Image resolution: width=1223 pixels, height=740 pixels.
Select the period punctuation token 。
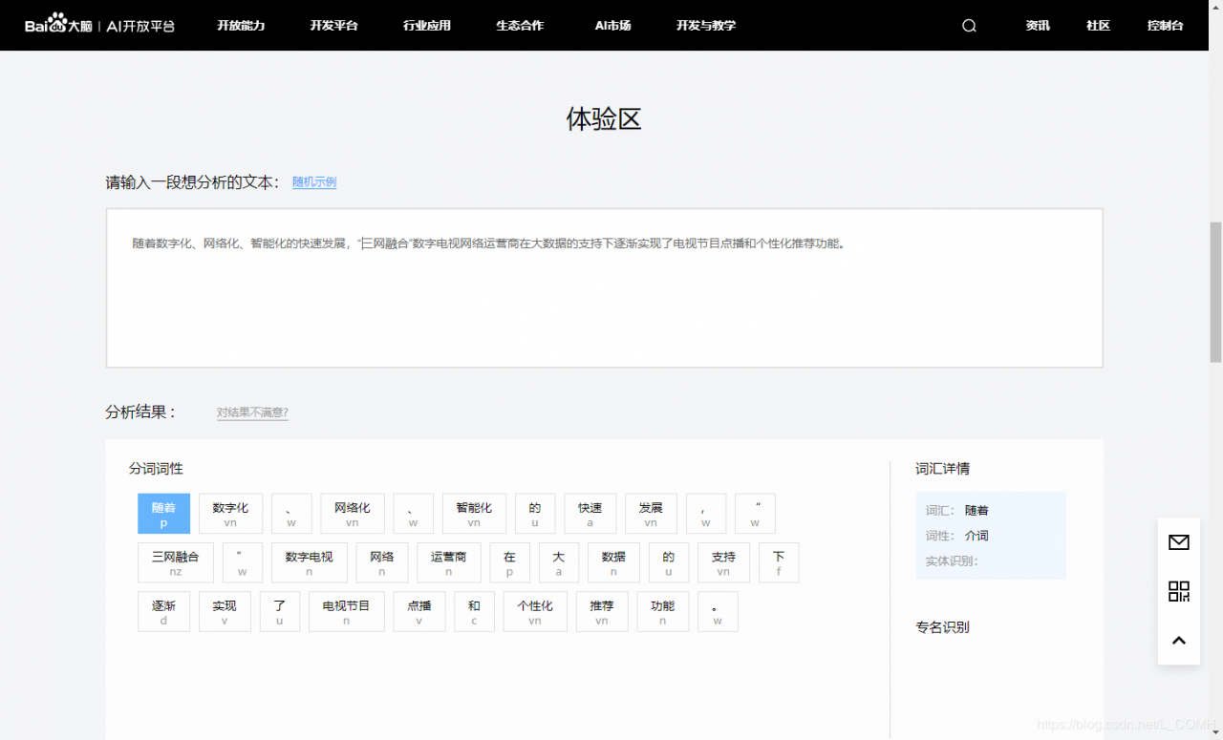(718, 611)
